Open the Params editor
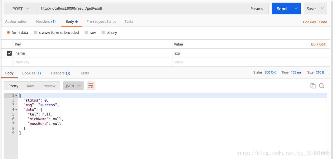Image resolution: width=333 pixels, height=159 pixels. (x=257, y=9)
